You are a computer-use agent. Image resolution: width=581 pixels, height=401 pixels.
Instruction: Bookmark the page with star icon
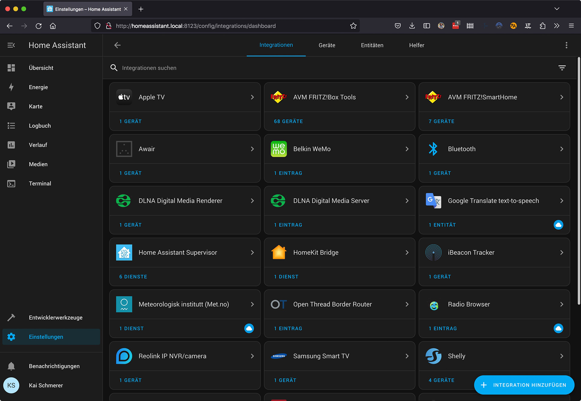pos(353,26)
